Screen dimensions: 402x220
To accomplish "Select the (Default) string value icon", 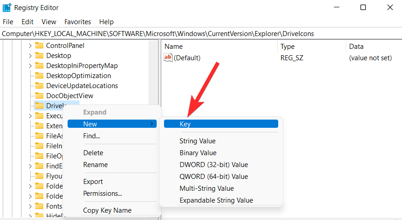I will (168, 58).
